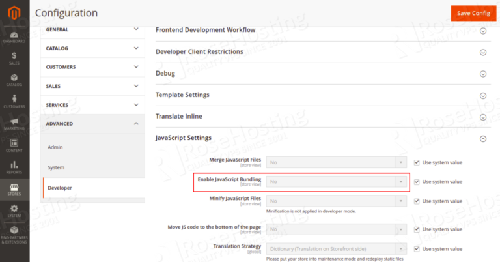
Task: Uncheck Use system value for Minify JavaScript Files
Action: point(417,201)
